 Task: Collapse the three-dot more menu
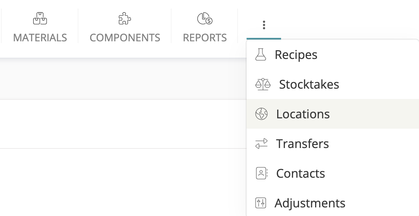(x=264, y=25)
